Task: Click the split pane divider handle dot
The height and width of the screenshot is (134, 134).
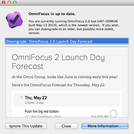Action: 67,46
